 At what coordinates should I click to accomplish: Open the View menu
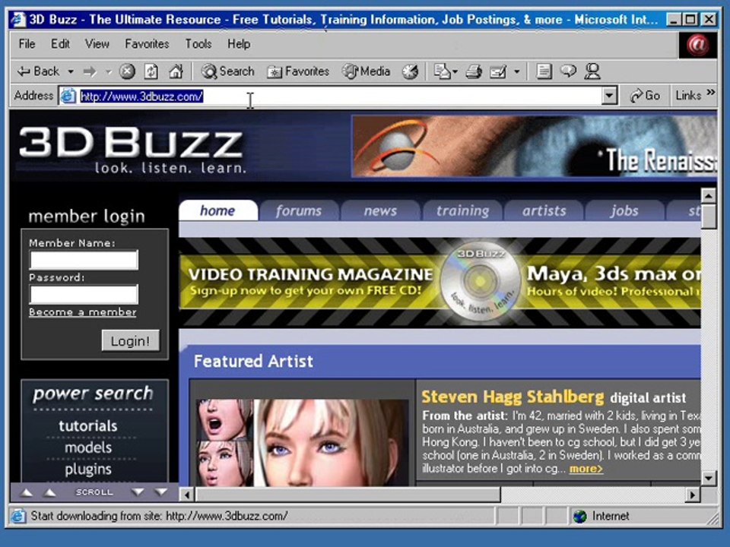point(97,44)
